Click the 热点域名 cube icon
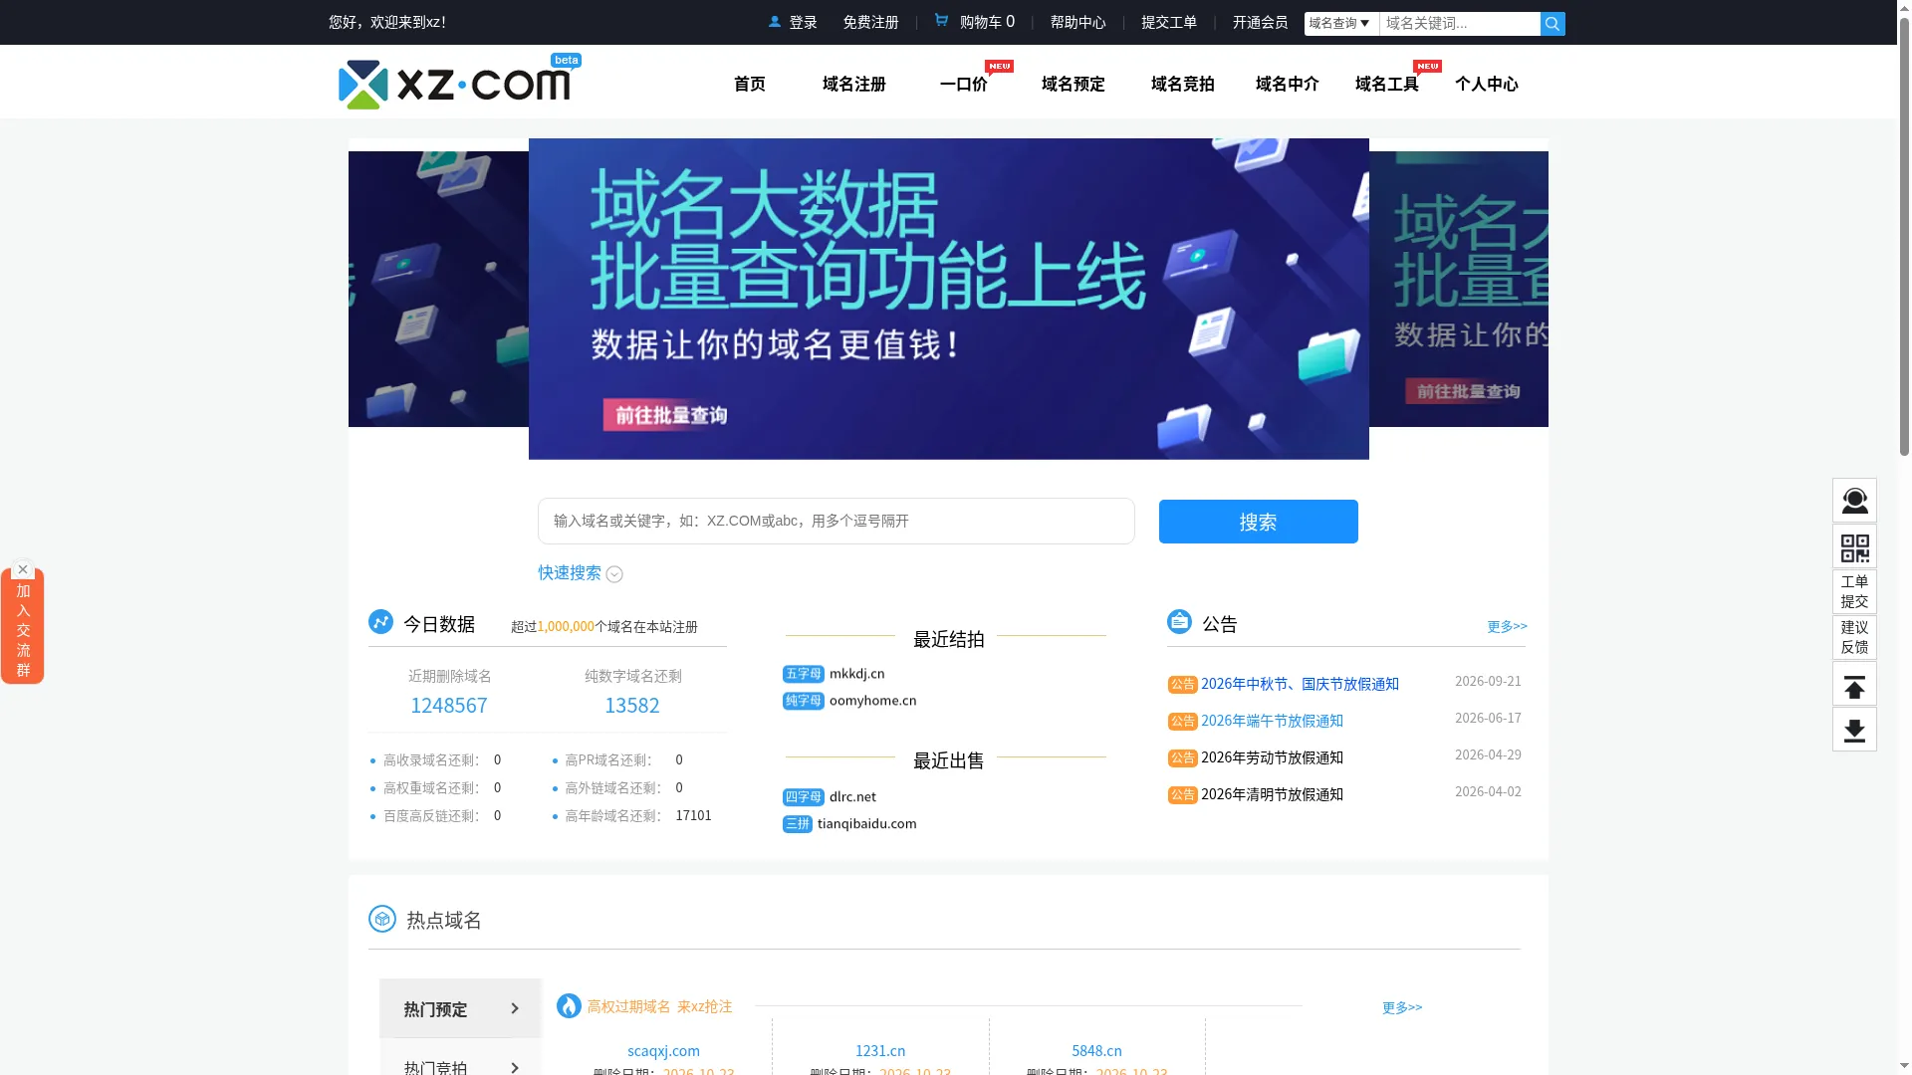Image resolution: width=1912 pixels, height=1075 pixels. coord(381,919)
